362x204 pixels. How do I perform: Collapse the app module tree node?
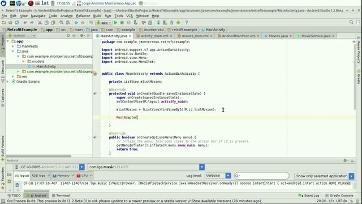(8, 41)
